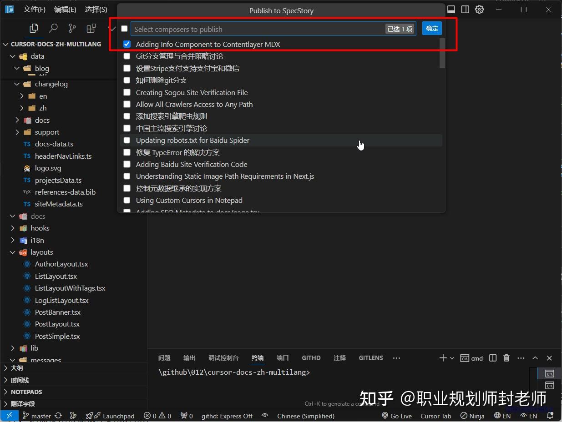Image resolution: width=562 pixels, height=422 pixels.
Task: Open the Extensions view icon
Action: pyautogui.click(x=91, y=28)
